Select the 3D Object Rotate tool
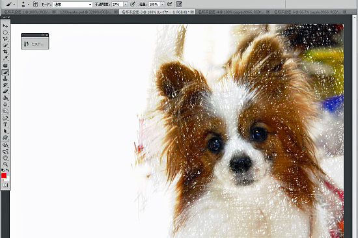Screen dimensions: 358x238 (5, 145)
